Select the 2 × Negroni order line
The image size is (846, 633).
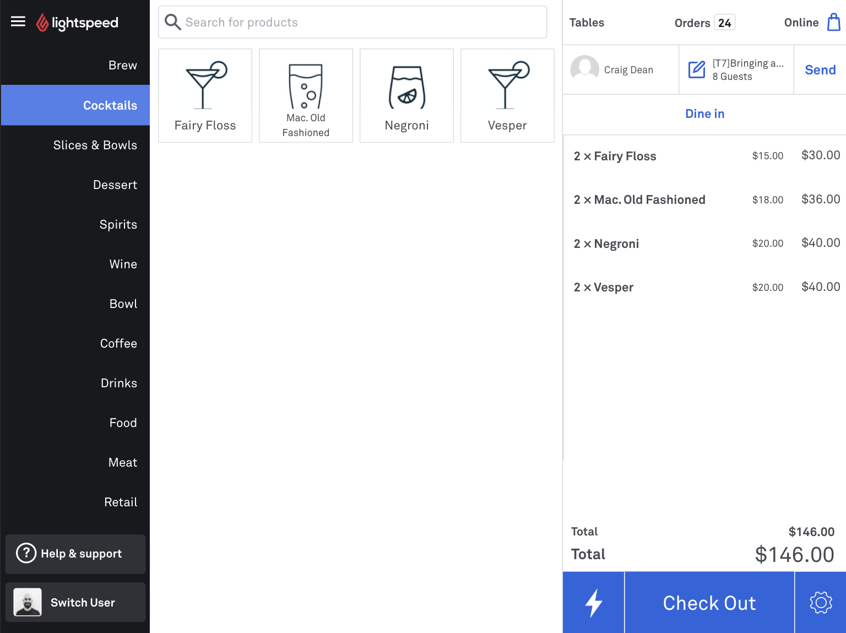click(x=705, y=244)
